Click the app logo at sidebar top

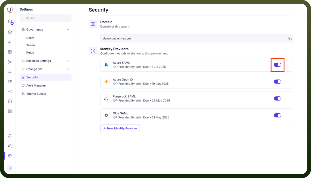pos(10,10)
